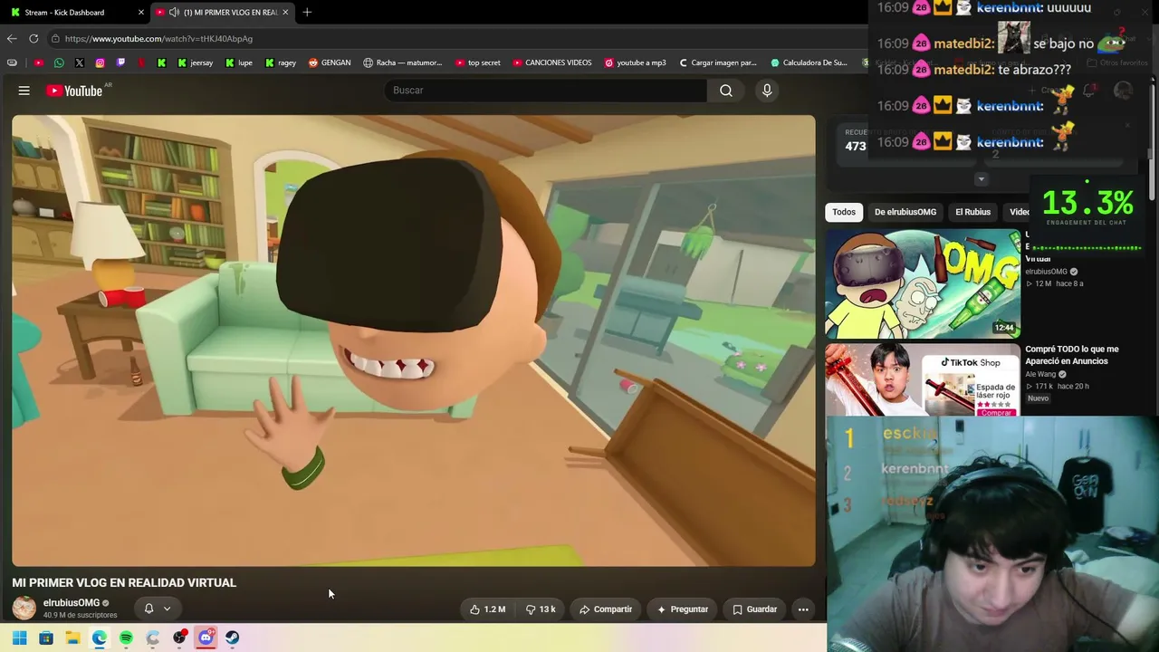Click the main video player
Viewport: 1159px width, 652px height.
point(414,340)
